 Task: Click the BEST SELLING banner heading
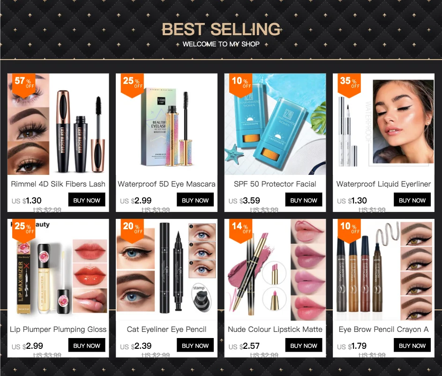(221, 30)
